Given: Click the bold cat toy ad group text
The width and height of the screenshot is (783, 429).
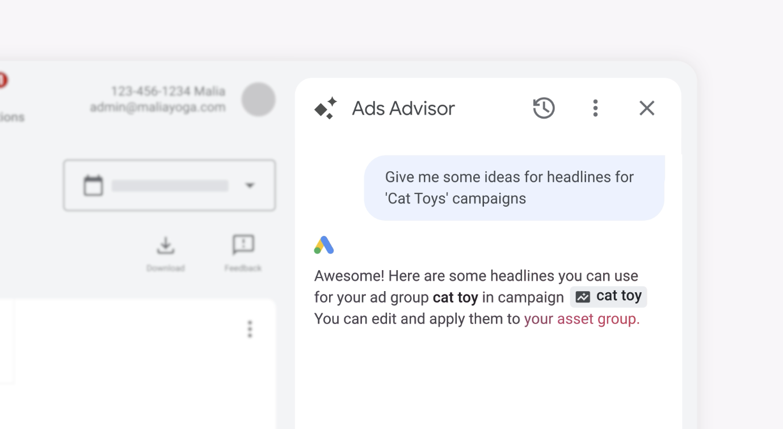Looking at the screenshot, I should click(455, 297).
